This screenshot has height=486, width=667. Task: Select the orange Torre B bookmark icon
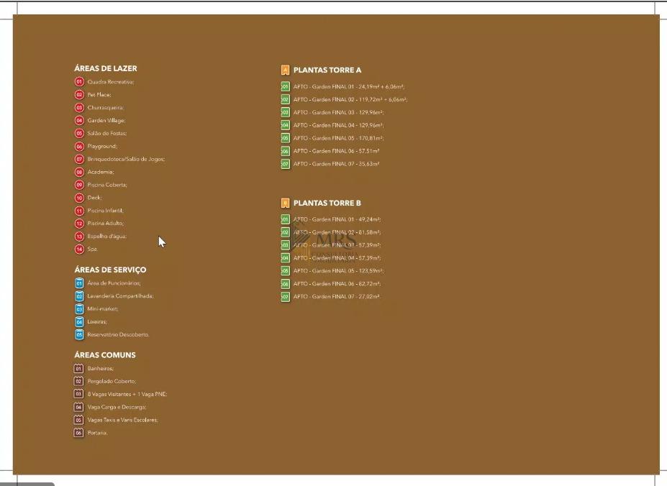[285, 203]
